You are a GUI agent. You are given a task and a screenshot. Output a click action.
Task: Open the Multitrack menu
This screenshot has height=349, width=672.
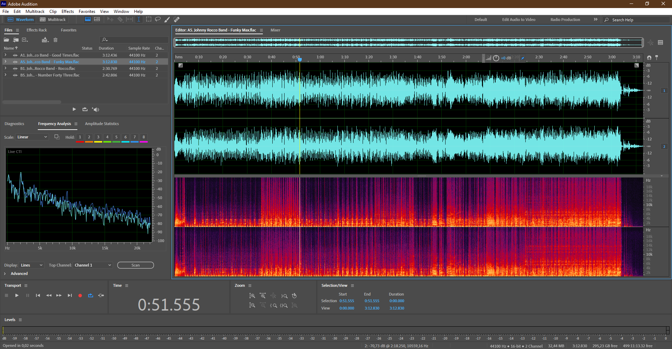coord(35,12)
